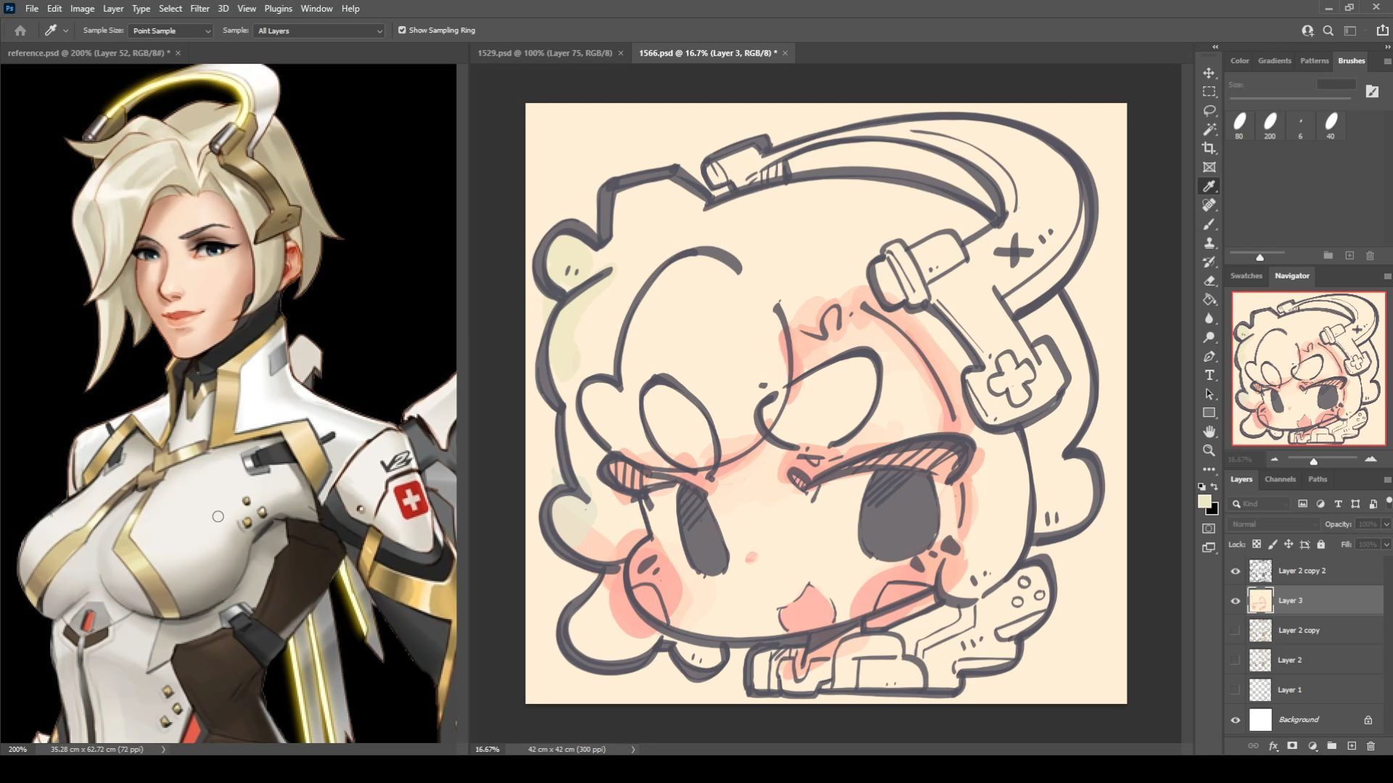Hide the Background layer eye
The image size is (1393, 783).
coord(1236,720)
